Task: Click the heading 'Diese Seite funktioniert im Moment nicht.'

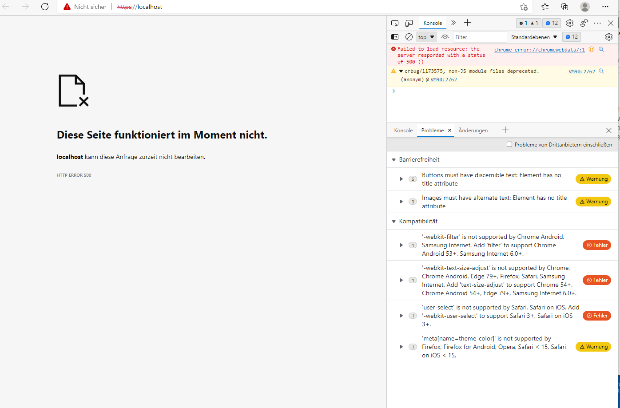Action: click(x=162, y=135)
